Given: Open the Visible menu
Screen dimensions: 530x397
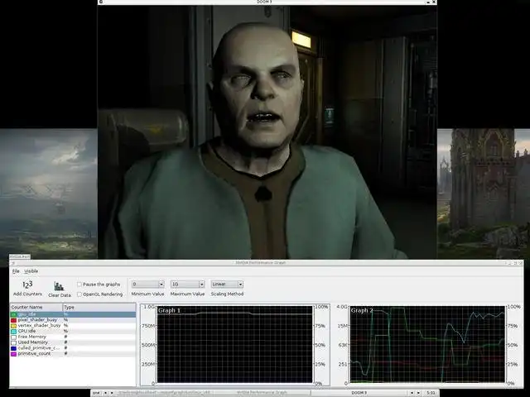Looking at the screenshot, I should pos(31,271).
